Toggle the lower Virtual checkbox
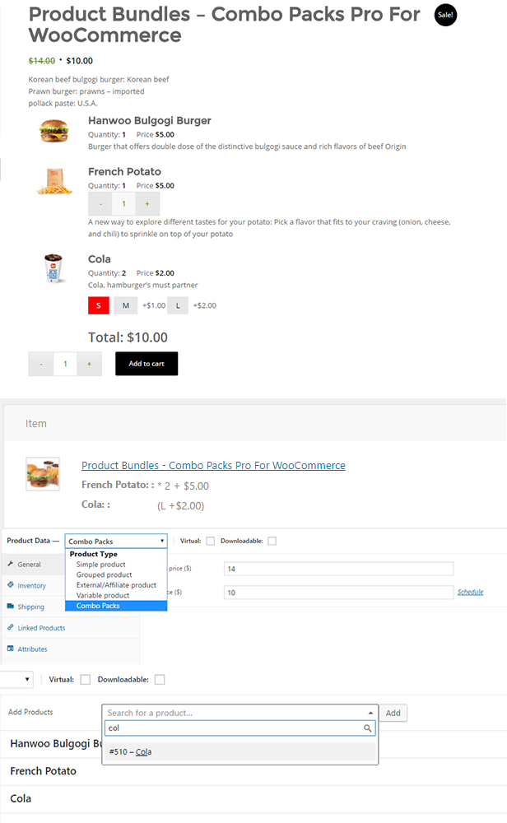Image resolution: width=507 pixels, height=823 pixels. (x=86, y=680)
